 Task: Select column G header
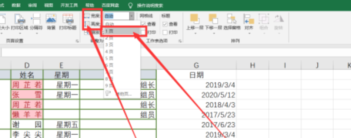[x=196, y=65]
